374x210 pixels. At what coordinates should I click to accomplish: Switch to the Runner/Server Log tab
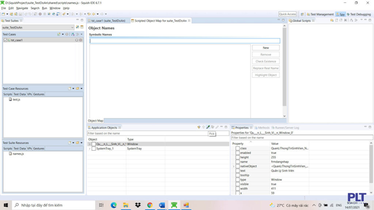285,128
